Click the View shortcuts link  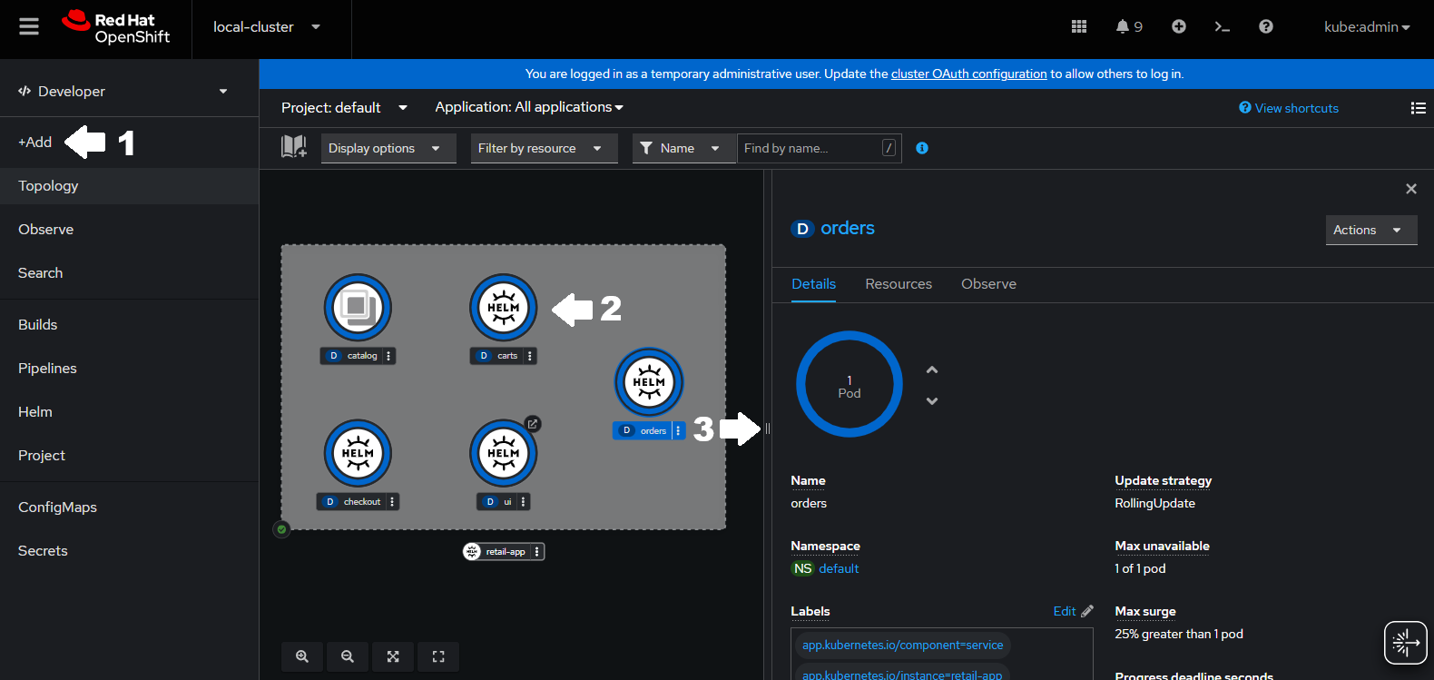1295,108
